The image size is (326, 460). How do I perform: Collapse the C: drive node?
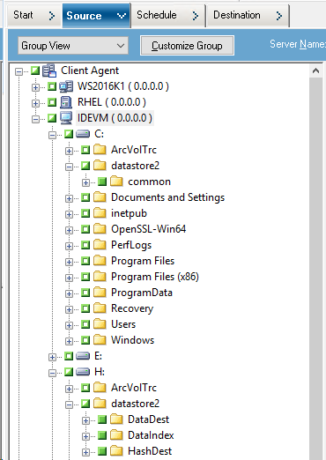[52, 135]
